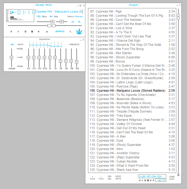Stop playback with the main window Stop button
The height and width of the screenshot is (189, 187).
[x=32, y=31]
